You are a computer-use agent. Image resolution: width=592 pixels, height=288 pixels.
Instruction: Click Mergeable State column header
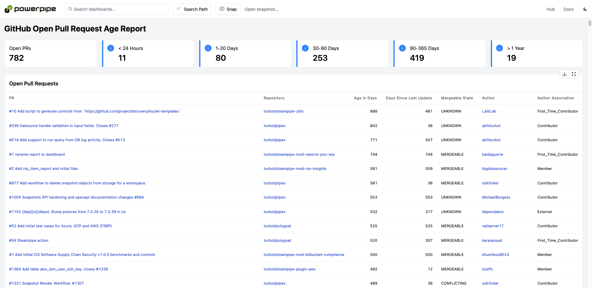(x=457, y=98)
